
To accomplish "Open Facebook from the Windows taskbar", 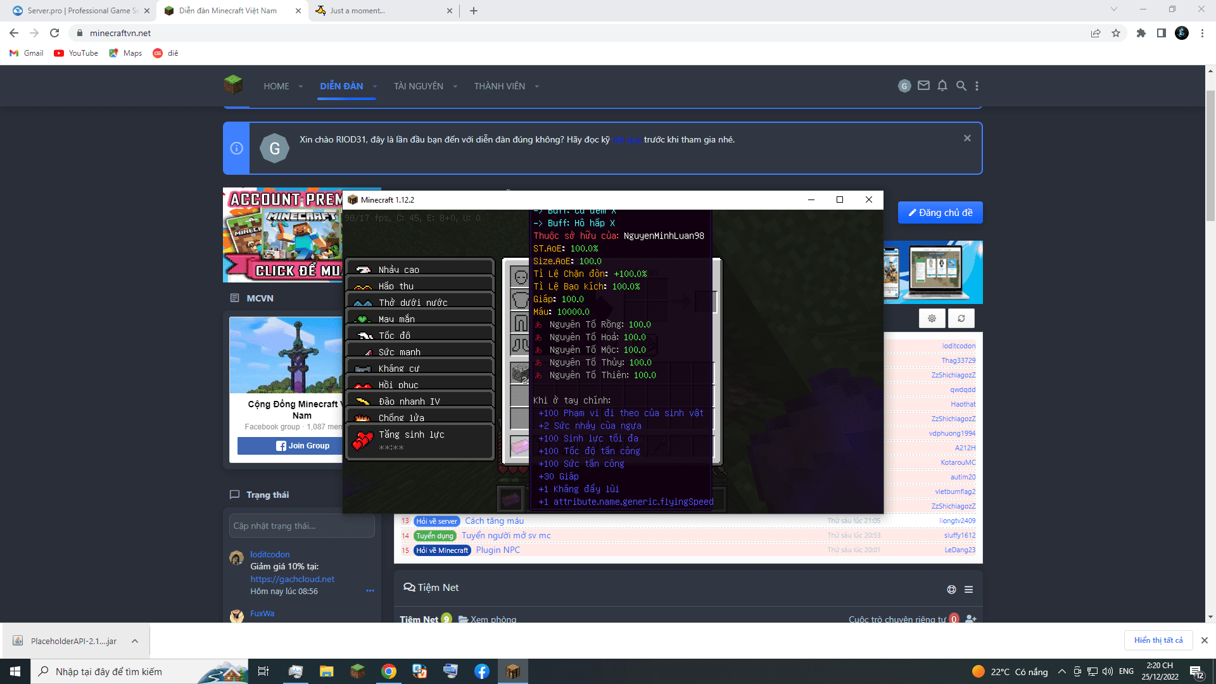I will [x=481, y=671].
